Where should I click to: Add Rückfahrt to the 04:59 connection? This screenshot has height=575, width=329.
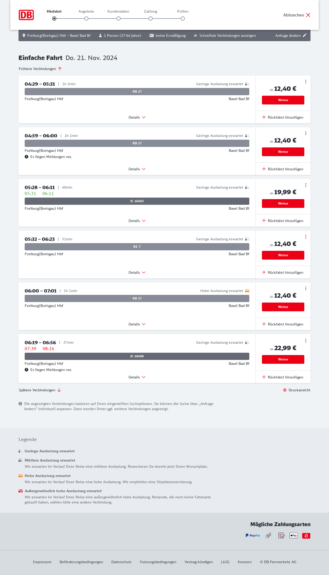click(x=283, y=169)
